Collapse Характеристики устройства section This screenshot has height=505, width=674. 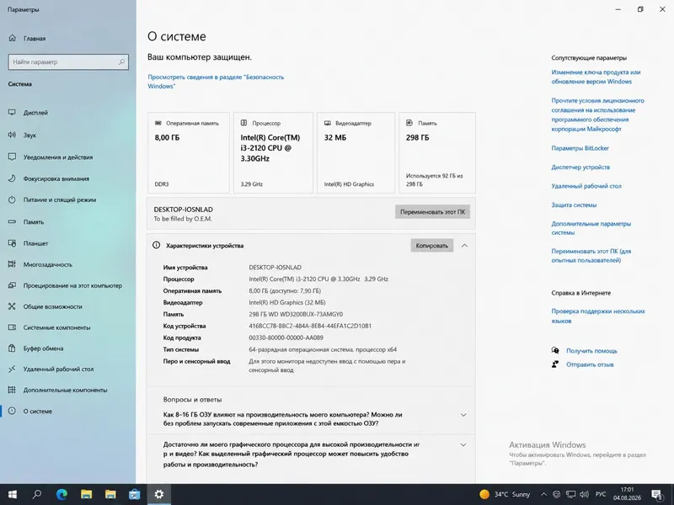point(464,246)
